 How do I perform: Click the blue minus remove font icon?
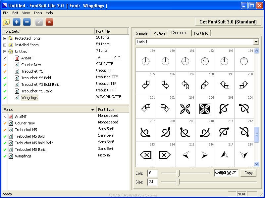pyautogui.click(x=27, y=22)
